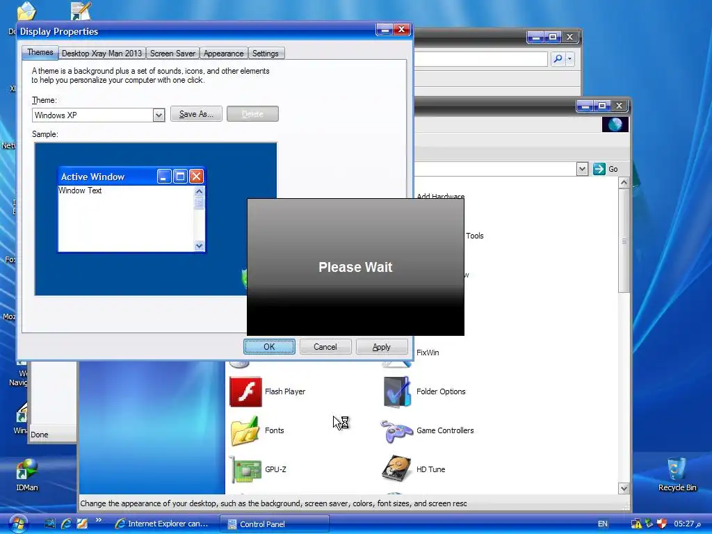Screen dimensions: 712x534
Task: Click the green Go arrow in Control Panel
Action: tap(599, 169)
